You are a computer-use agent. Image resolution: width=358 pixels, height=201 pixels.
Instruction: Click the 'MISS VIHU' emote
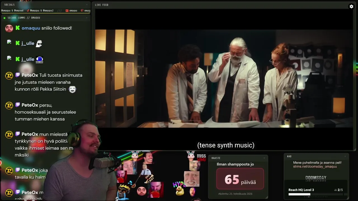pos(201,158)
